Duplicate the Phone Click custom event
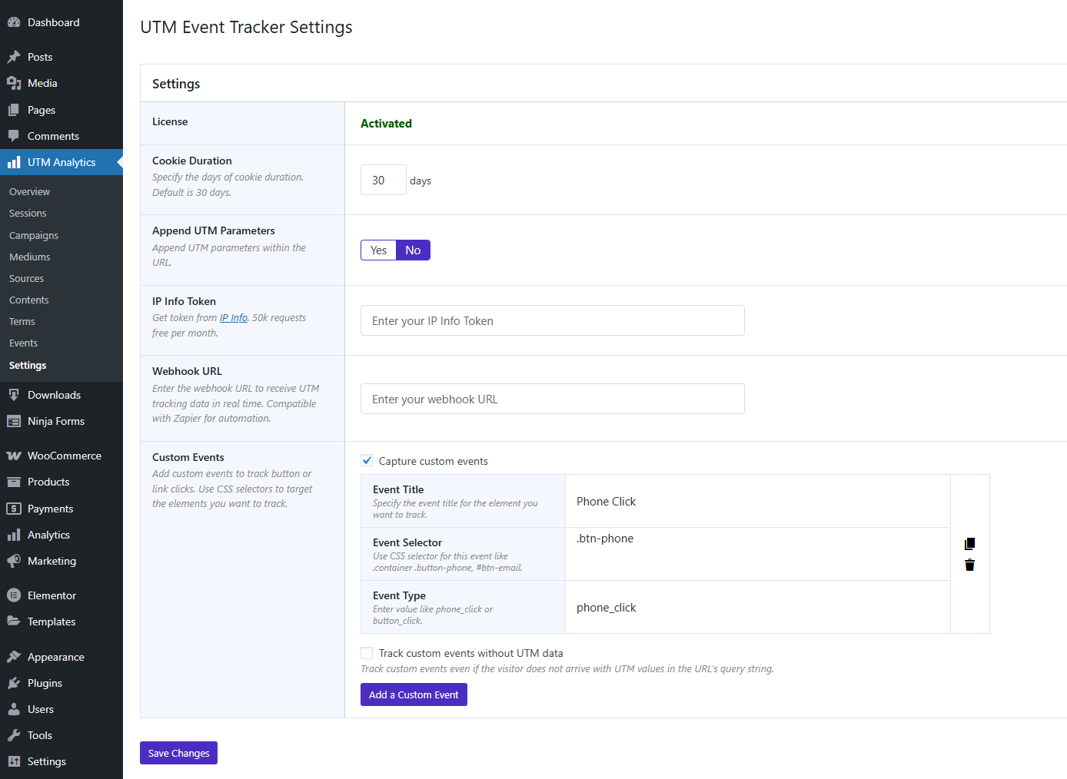Screen dimensions: 1067x779 click(x=969, y=544)
